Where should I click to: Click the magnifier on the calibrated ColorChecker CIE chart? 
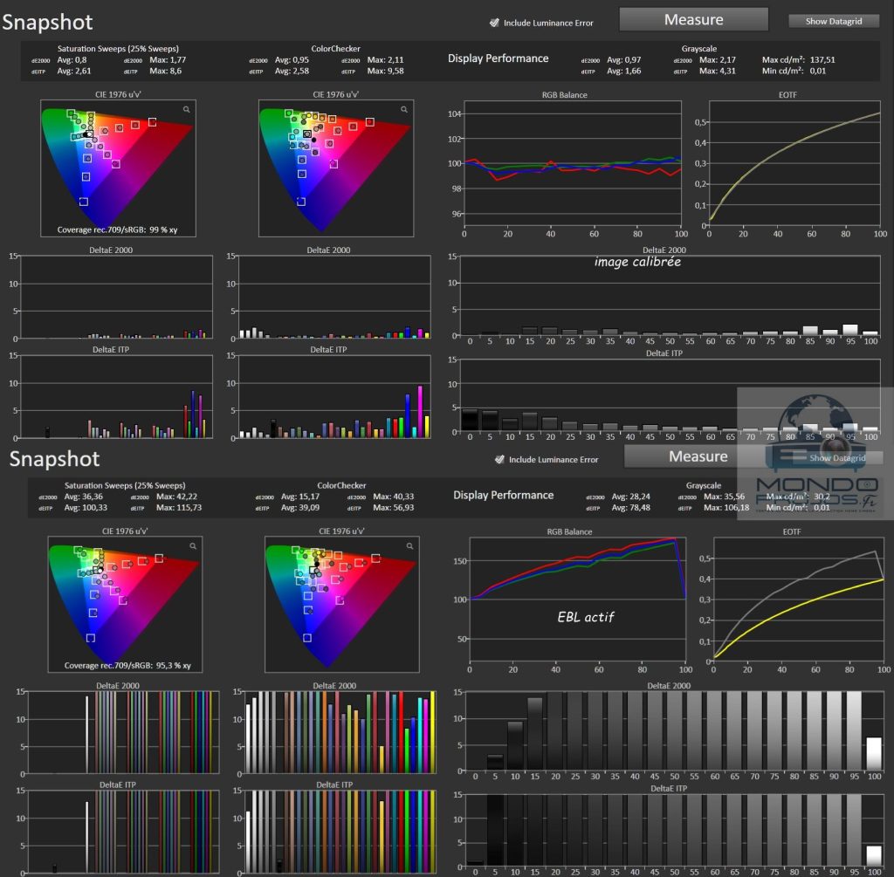404,109
